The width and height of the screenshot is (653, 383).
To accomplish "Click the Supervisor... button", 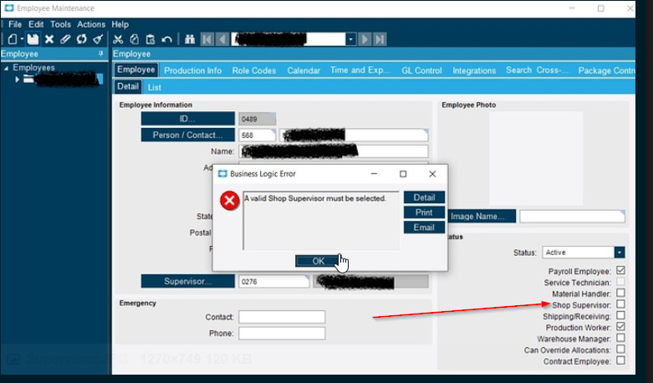I will (187, 282).
